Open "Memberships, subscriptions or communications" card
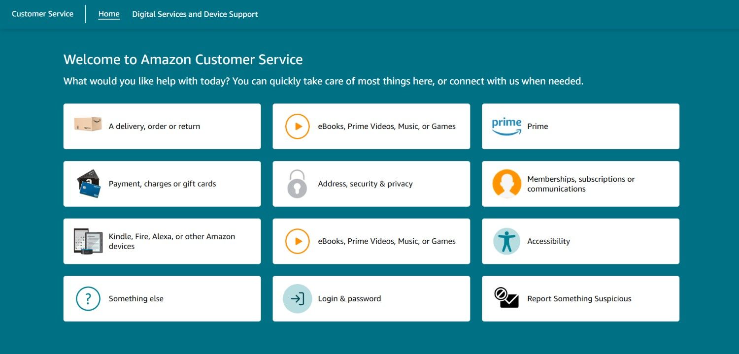The image size is (739, 354). pyautogui.click(x=580, y=184)
